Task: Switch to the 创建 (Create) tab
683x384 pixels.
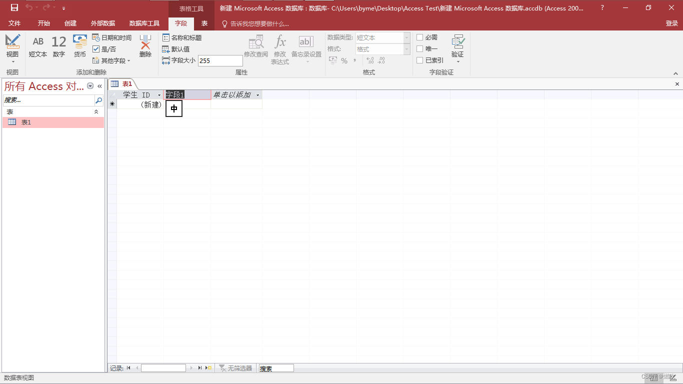Action: 70,23
